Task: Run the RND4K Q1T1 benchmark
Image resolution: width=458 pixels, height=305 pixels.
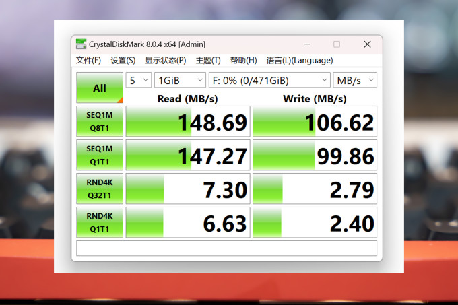Action: [x=100, y=222]
